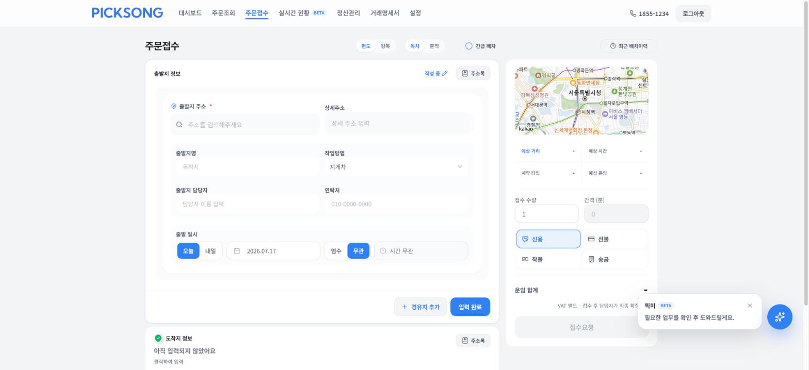Choose 내일 for departure date
This screenshot has height=370, width=809.
point(211,251)
